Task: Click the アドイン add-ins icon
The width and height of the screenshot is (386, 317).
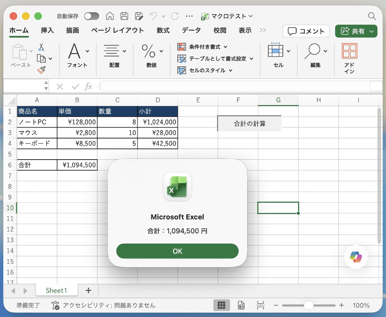Action: tap(349, 58)
